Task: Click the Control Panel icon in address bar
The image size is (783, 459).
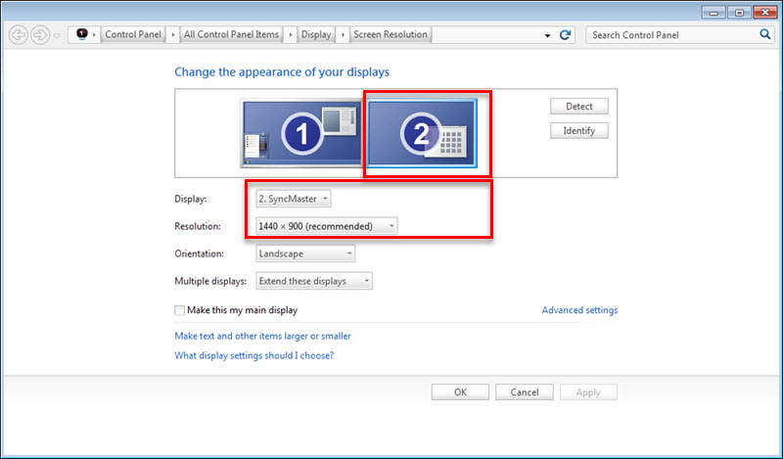Action: tap(82, 34)
